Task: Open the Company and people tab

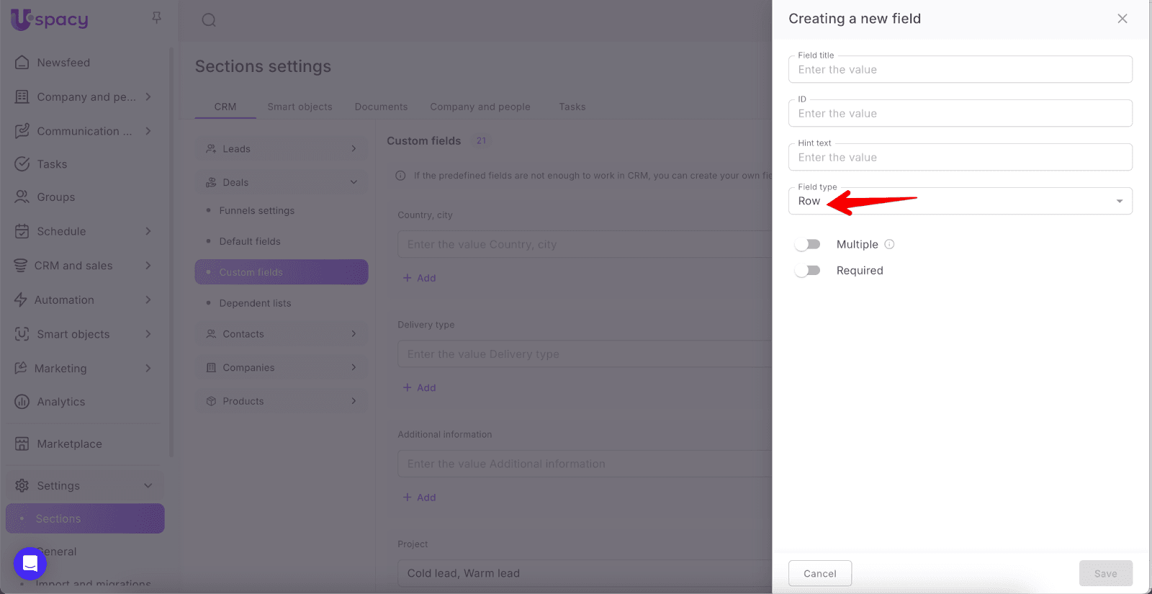Action: pyautogui.click(x=480, y=107)
